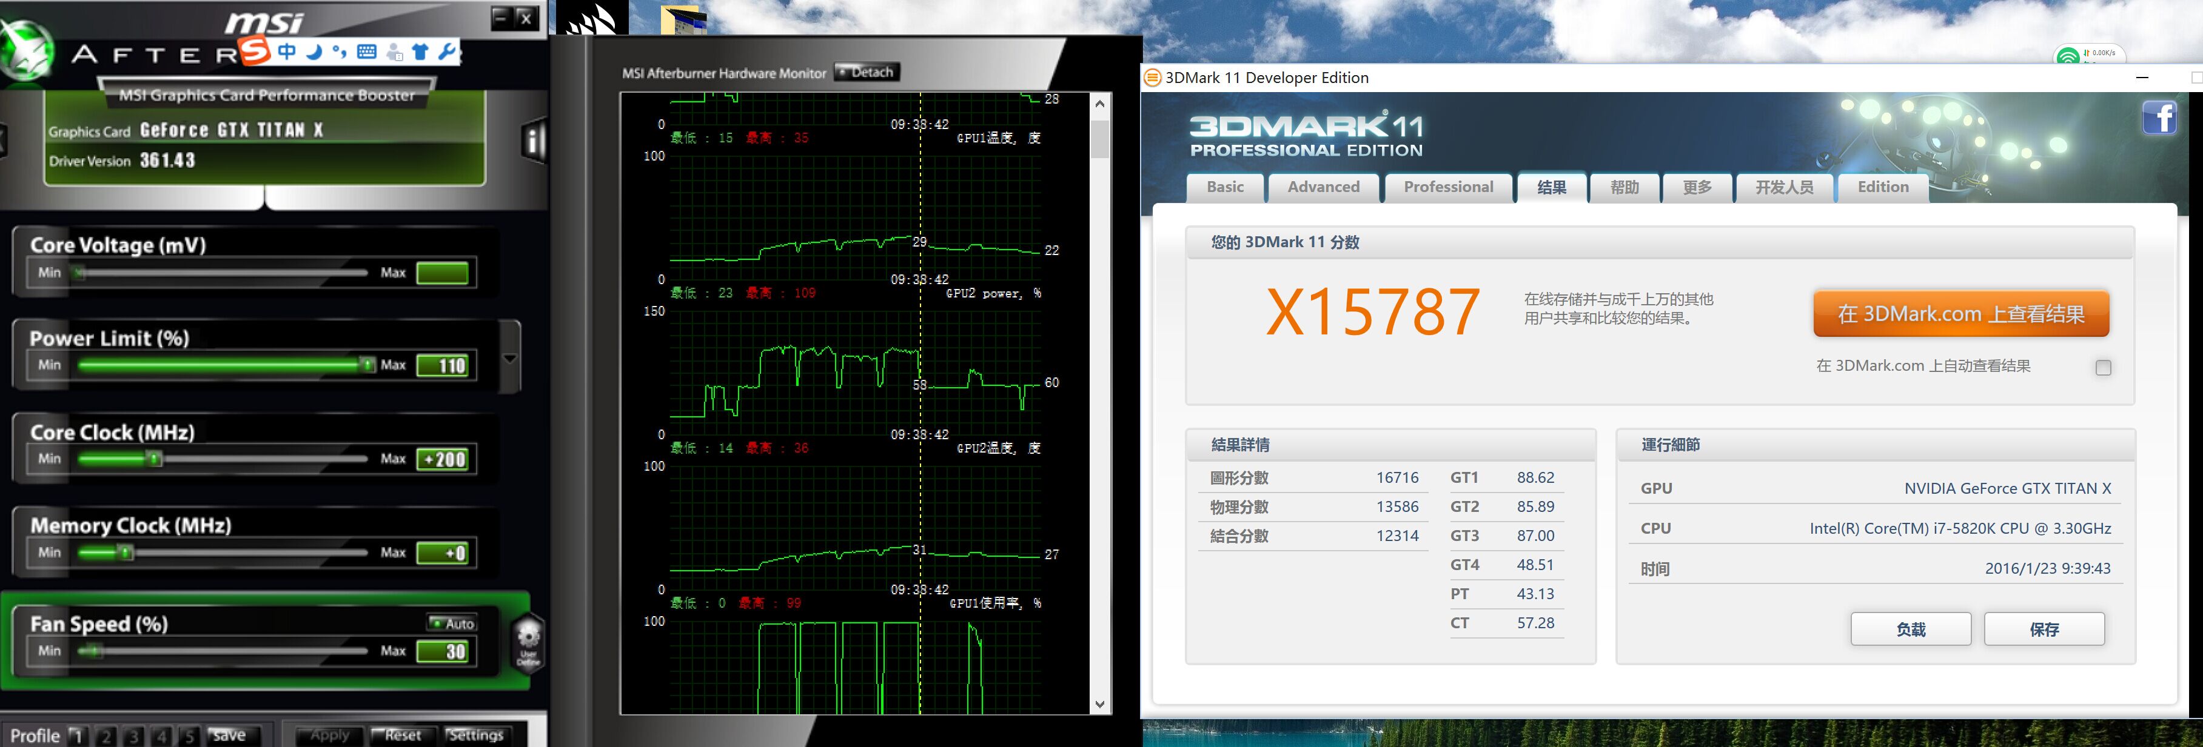This screenshot has height=747, width=2203.
Task: Detach the Hardware Monitor panel
Action: [867, 72]
